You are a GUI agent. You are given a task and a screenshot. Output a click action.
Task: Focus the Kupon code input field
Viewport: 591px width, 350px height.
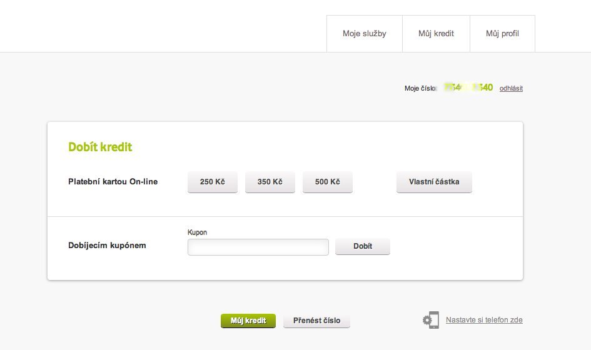(x=258, y=247)
